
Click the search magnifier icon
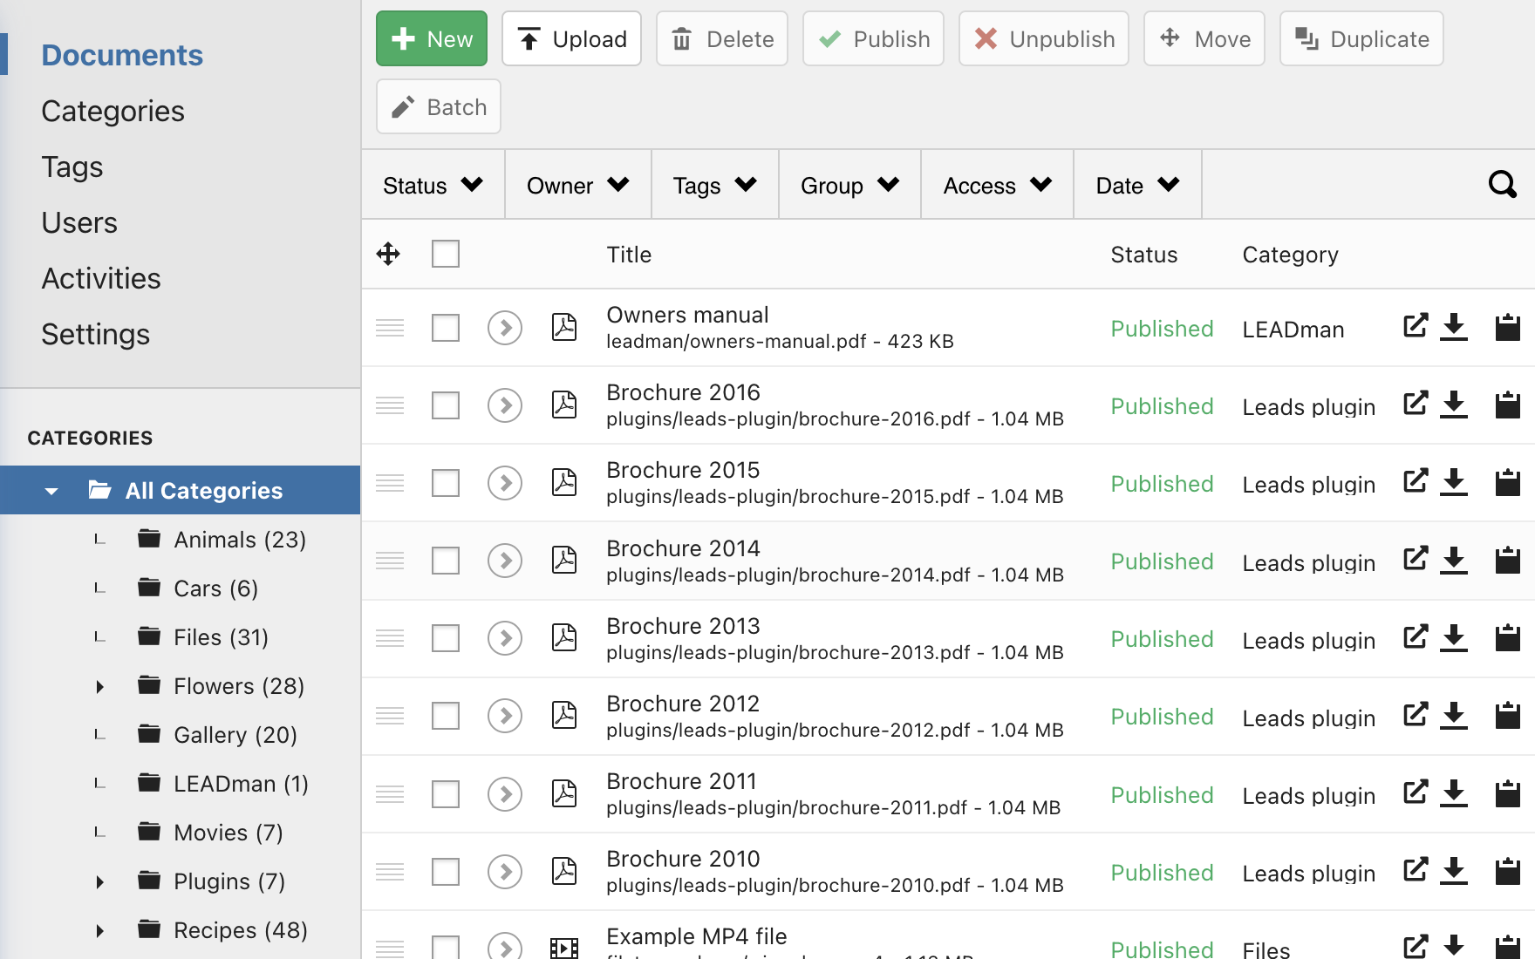point(1502,185)
